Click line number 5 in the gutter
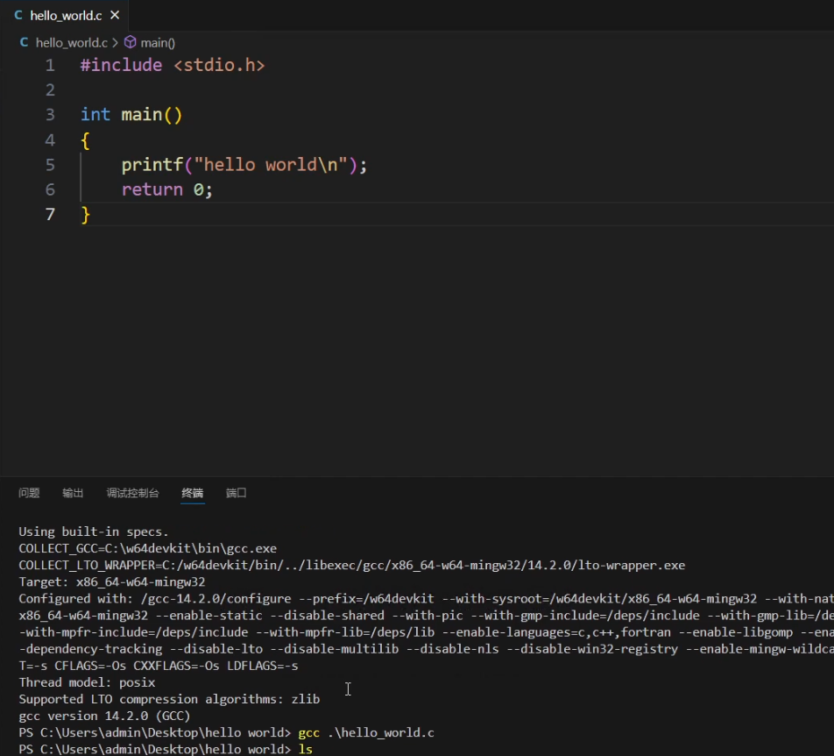Viewport: 834px width, 756px height. coord(50,165)
